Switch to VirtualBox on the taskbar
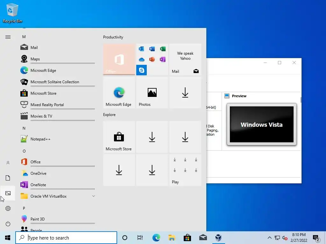Viewport: 326px width, 244px height. click(x=218, y=238)
